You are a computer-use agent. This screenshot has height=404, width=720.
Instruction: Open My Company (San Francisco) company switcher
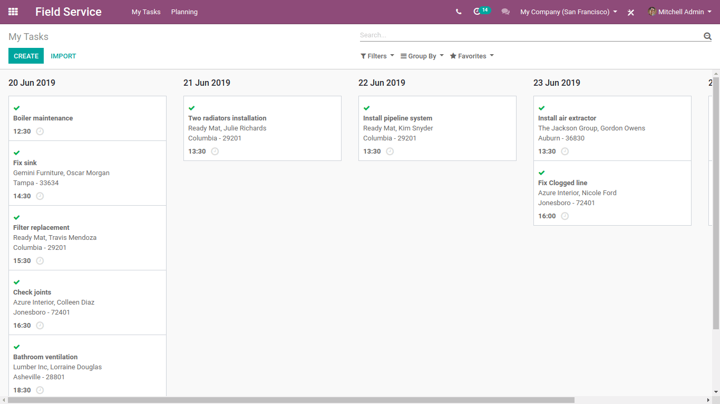(569, 12)
